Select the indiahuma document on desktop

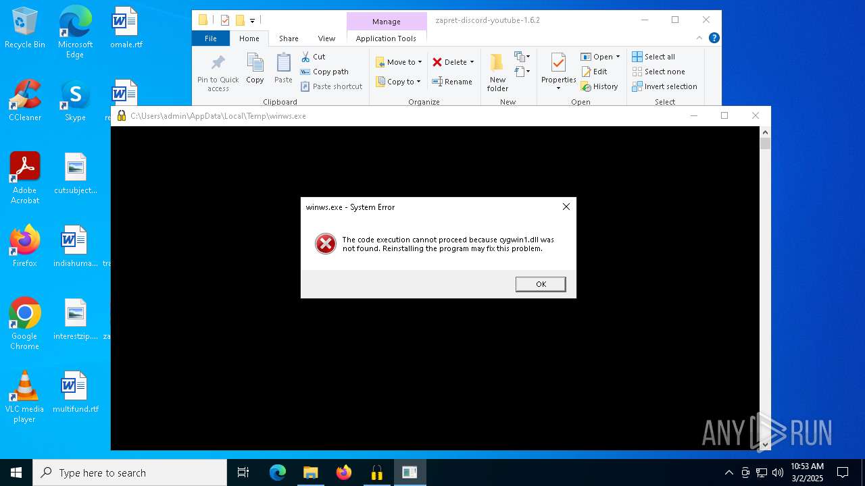(x=75, y=246)
